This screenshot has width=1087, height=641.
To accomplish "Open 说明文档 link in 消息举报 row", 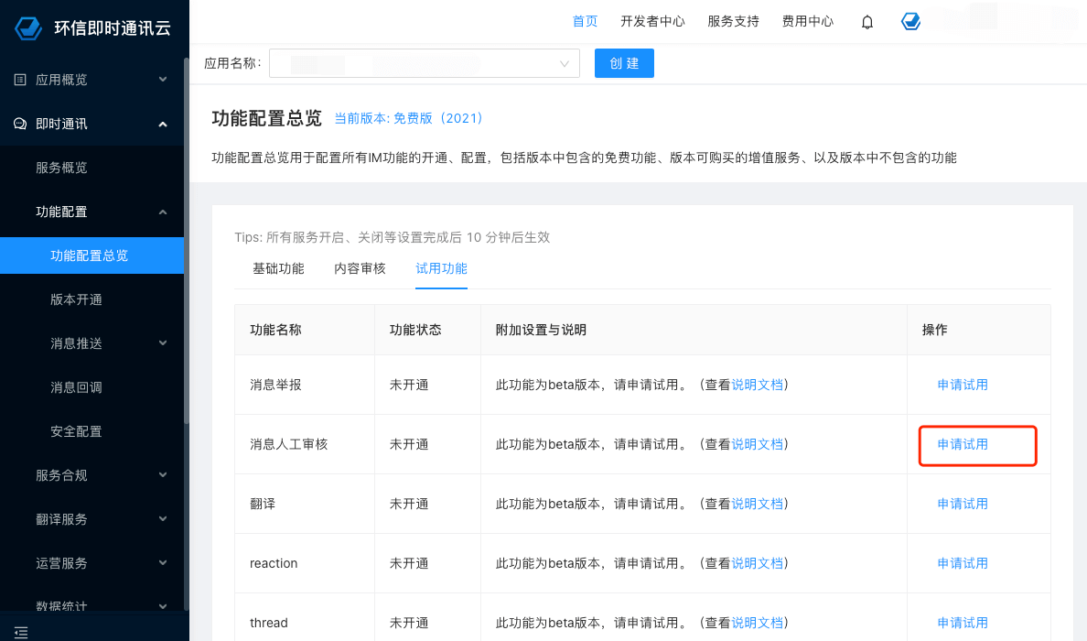I will (757, 385).
